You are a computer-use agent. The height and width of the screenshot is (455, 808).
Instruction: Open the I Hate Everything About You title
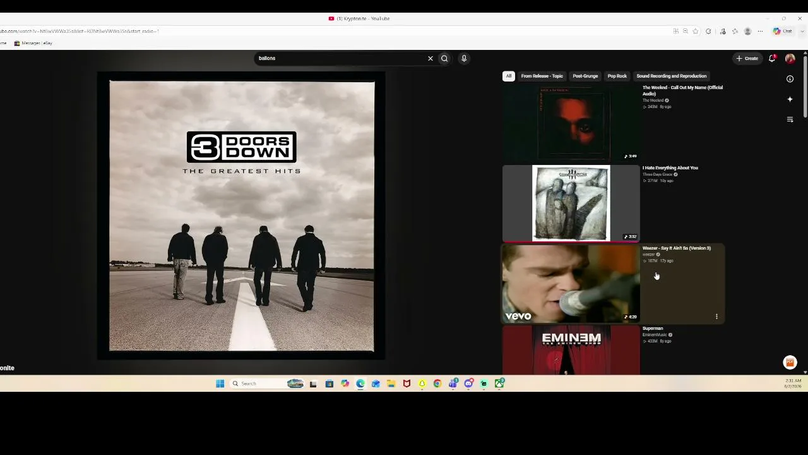tap(670, 168)
